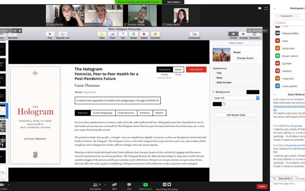Open the Contents tab
This screenshot has height=191, width=305.
pyautogui.click(x=145, y=113)
